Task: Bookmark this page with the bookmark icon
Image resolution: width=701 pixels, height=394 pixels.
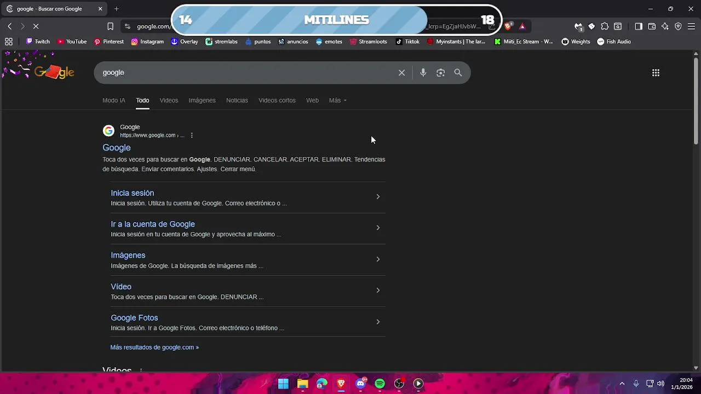Action: (x=110, y=26)
